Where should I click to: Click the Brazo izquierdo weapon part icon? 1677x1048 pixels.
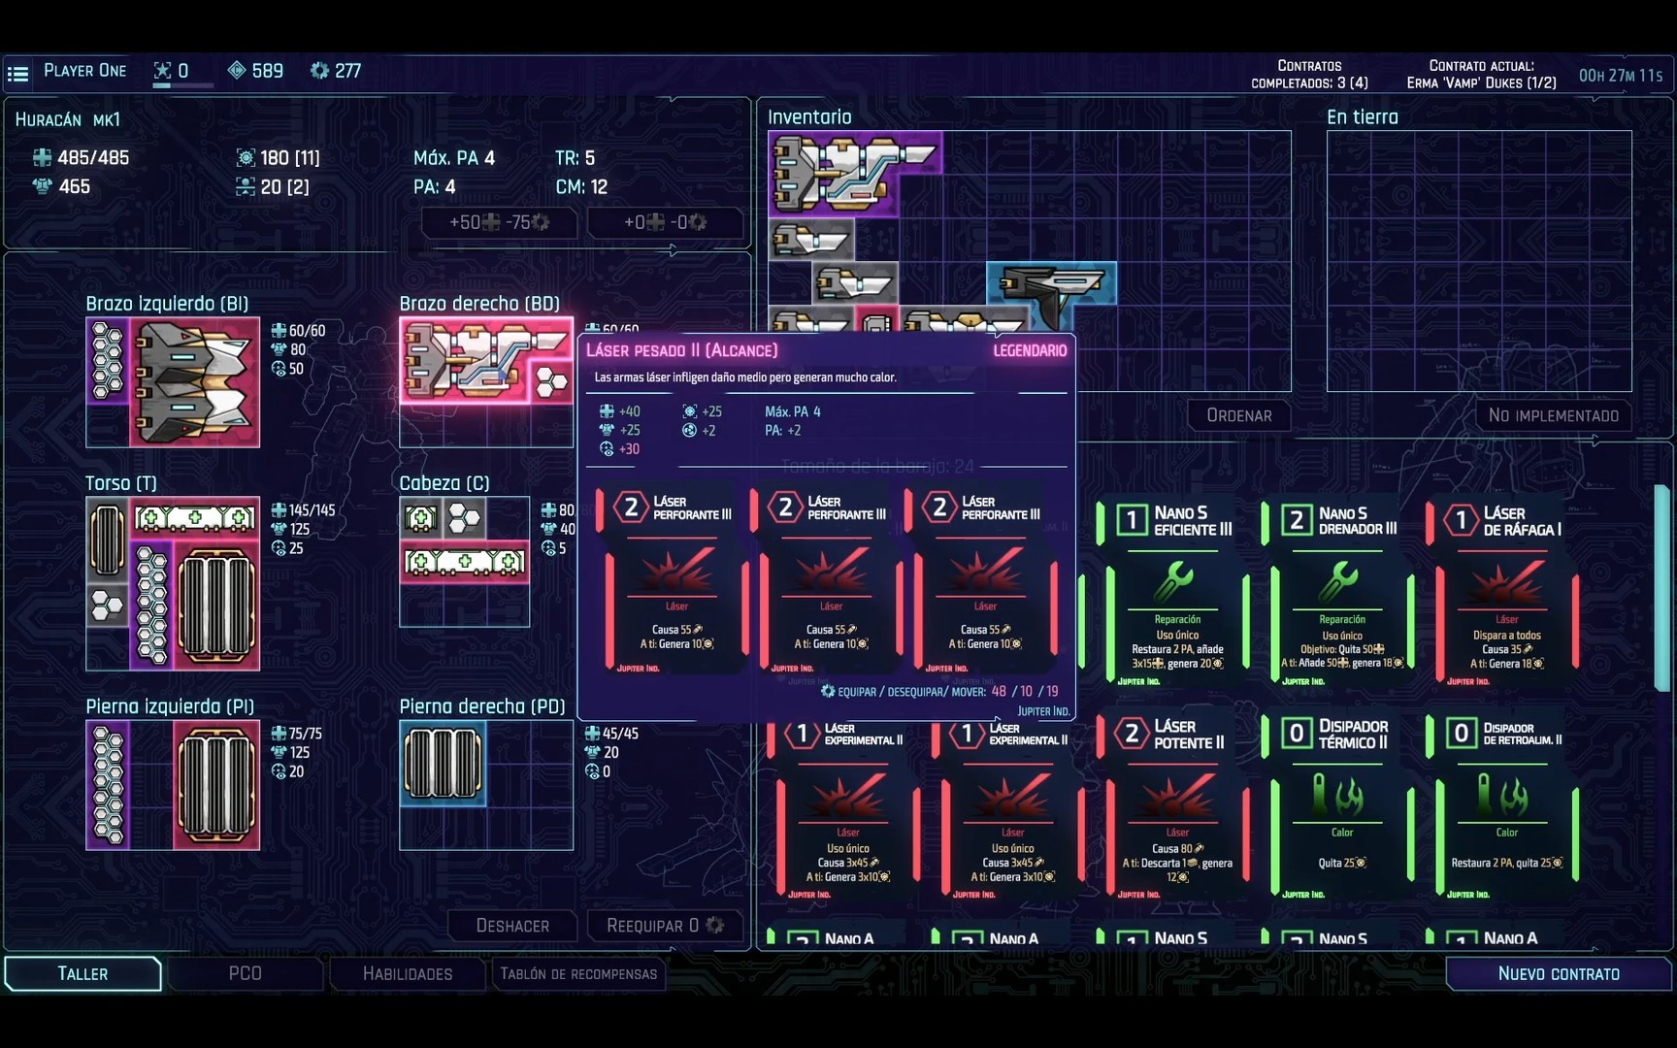(194, 382)
